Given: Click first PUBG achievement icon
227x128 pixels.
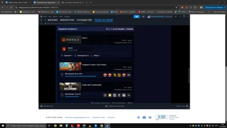Looking at the screenshot, I should (x=105, y=95).
